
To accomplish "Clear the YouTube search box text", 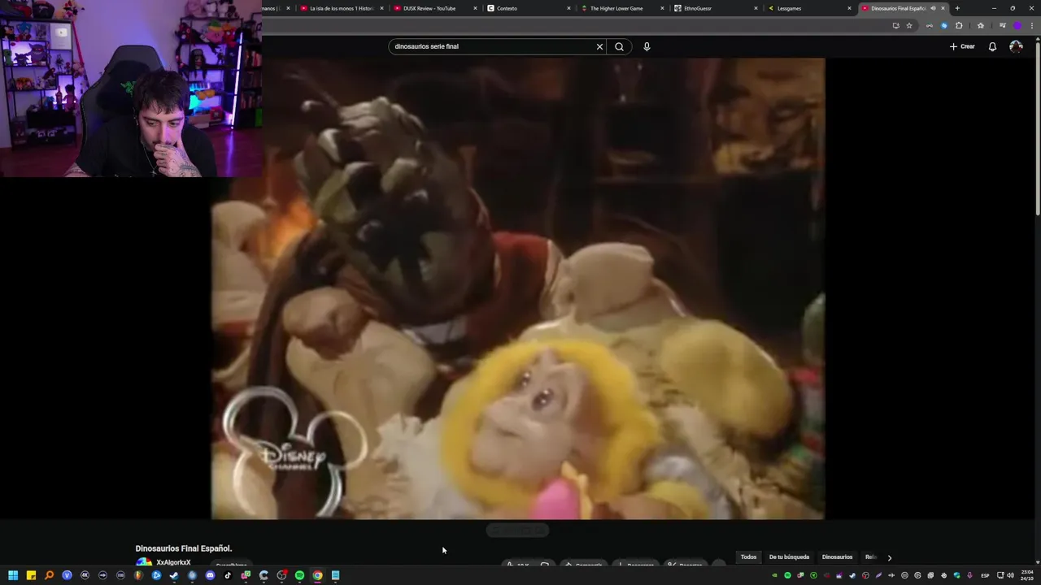I will click(599, 46).
